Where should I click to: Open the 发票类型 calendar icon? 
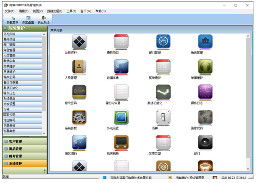click(x=163, y=142)
